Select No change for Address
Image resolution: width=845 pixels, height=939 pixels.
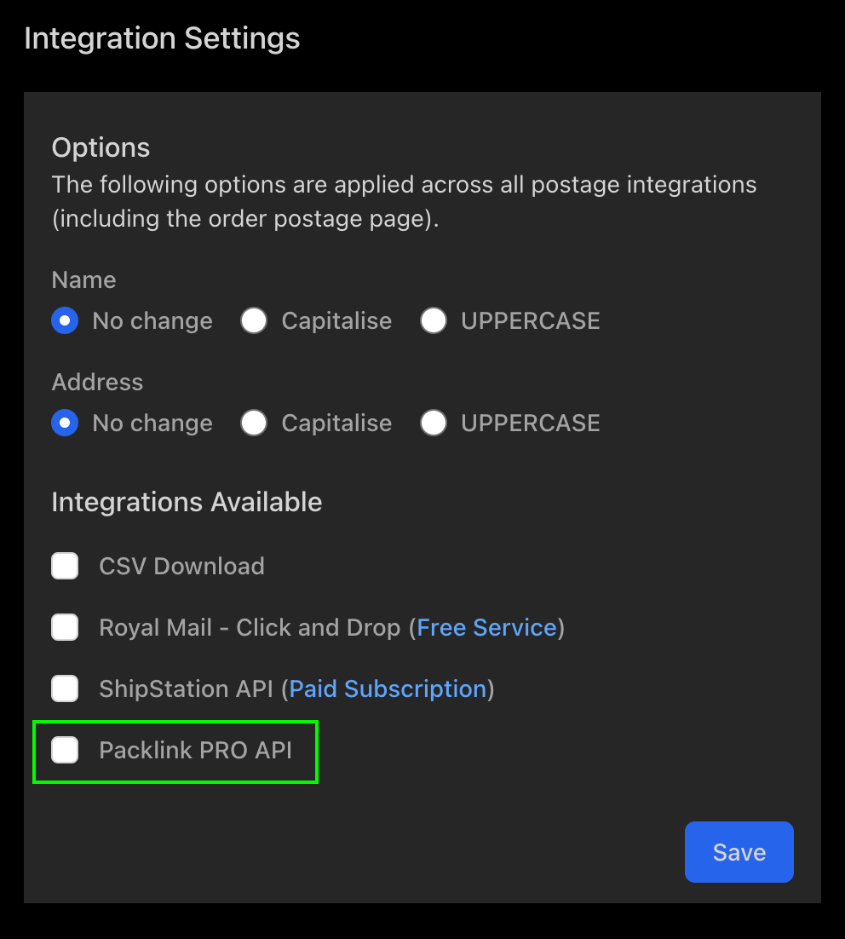[x=65, y=423]
